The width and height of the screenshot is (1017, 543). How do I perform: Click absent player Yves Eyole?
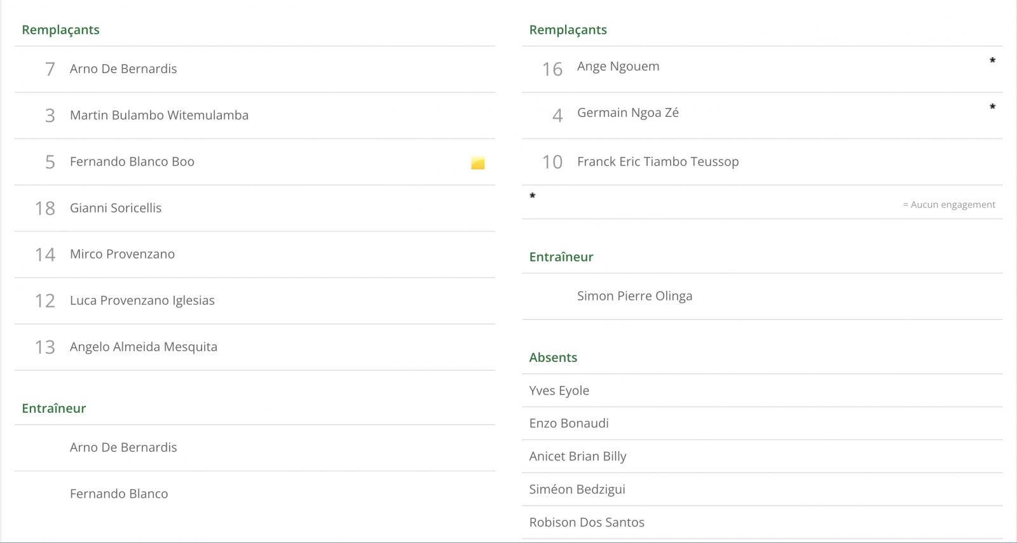(x=559, y=391)
